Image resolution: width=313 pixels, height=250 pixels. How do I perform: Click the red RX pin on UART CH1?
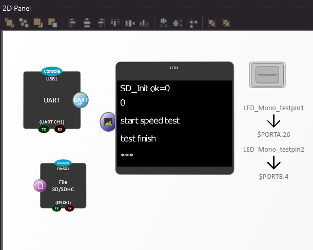pyautogui.click(x=60, y=129)
